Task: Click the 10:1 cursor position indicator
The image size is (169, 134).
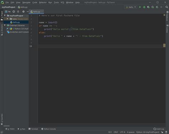Action: click(x=110, y=132)
